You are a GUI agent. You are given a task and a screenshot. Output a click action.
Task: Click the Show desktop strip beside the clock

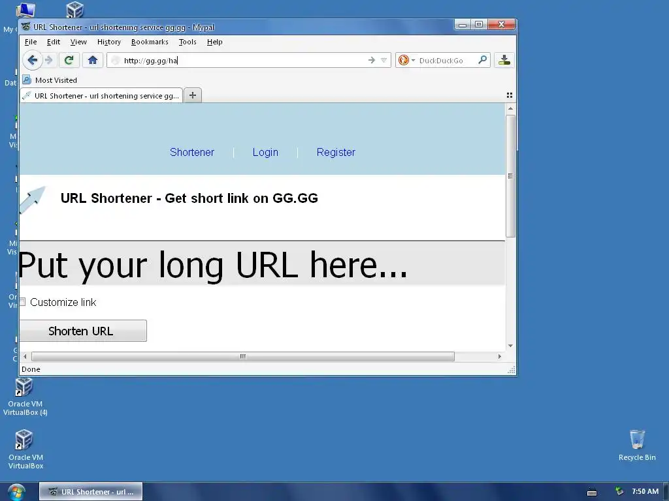(666, 492)
